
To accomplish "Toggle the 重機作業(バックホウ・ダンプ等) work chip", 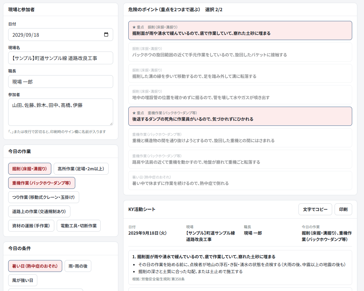I will 42,183.
